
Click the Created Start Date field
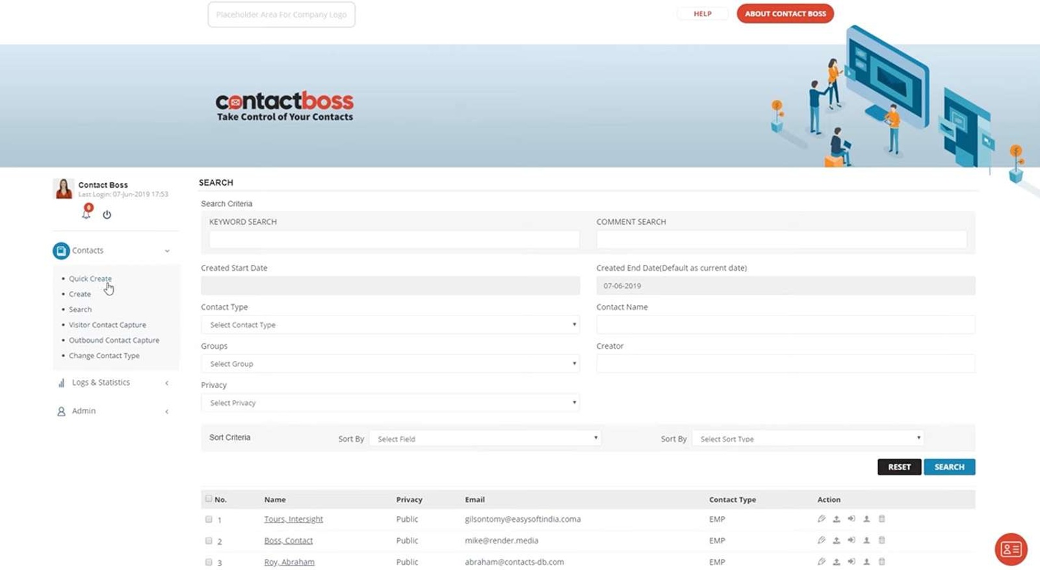[390, 286]
